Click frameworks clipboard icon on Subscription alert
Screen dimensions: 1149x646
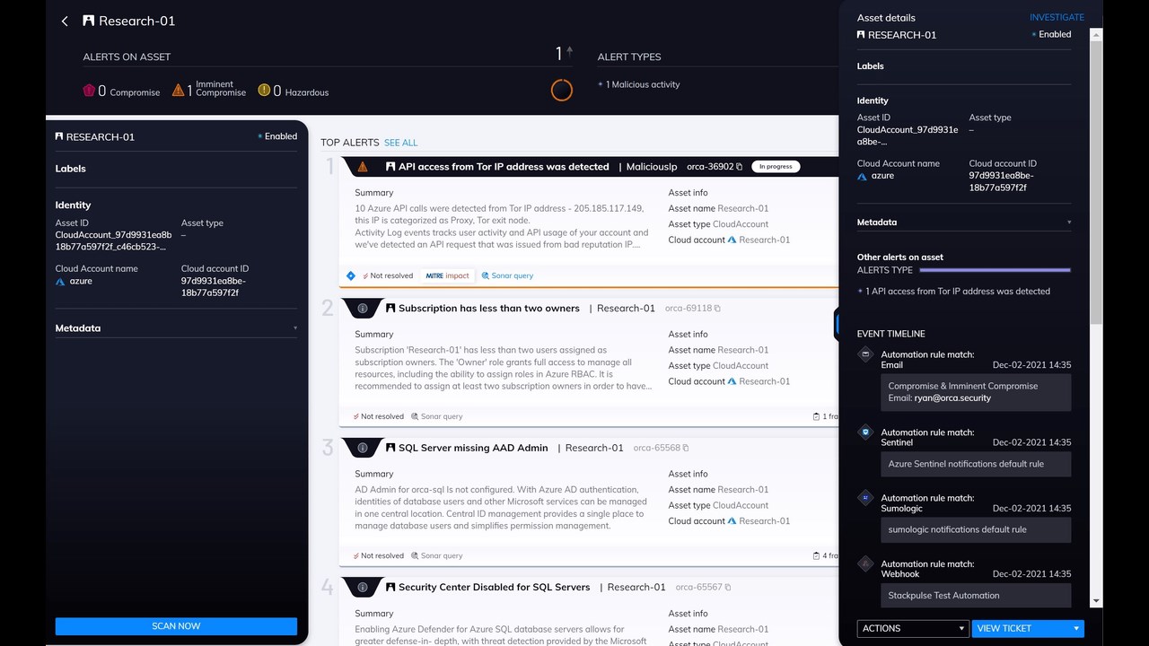[x=816, y=416]
